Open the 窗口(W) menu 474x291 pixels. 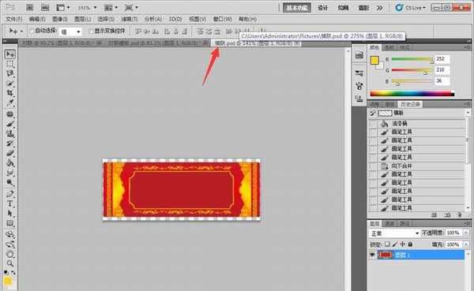click(222, 19)
